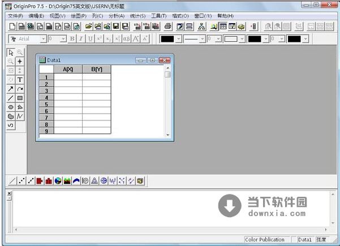Select the Arrow tool

click(x=11, y=89)
